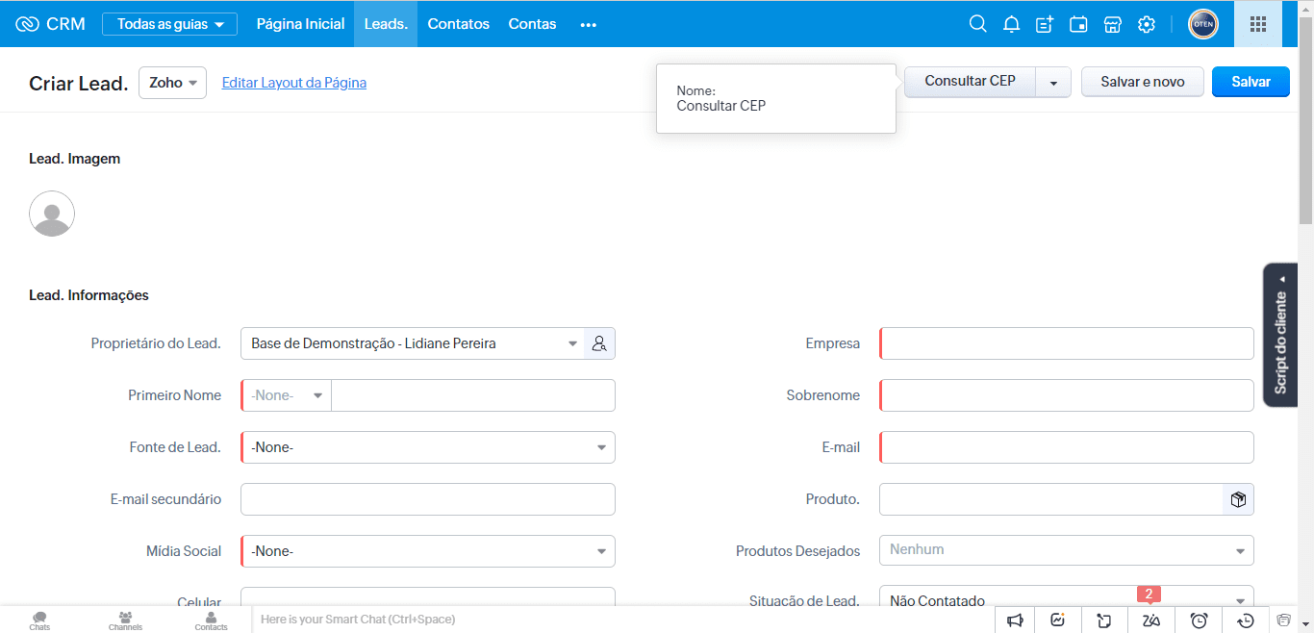Open the arrow next to Consultar CEP
Image resolution: width=1314 pixels, height=633 pixels.
[x=1053, y=83]
